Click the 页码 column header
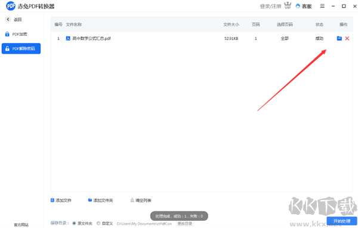The image size is (358, 228). coord(256,24)
